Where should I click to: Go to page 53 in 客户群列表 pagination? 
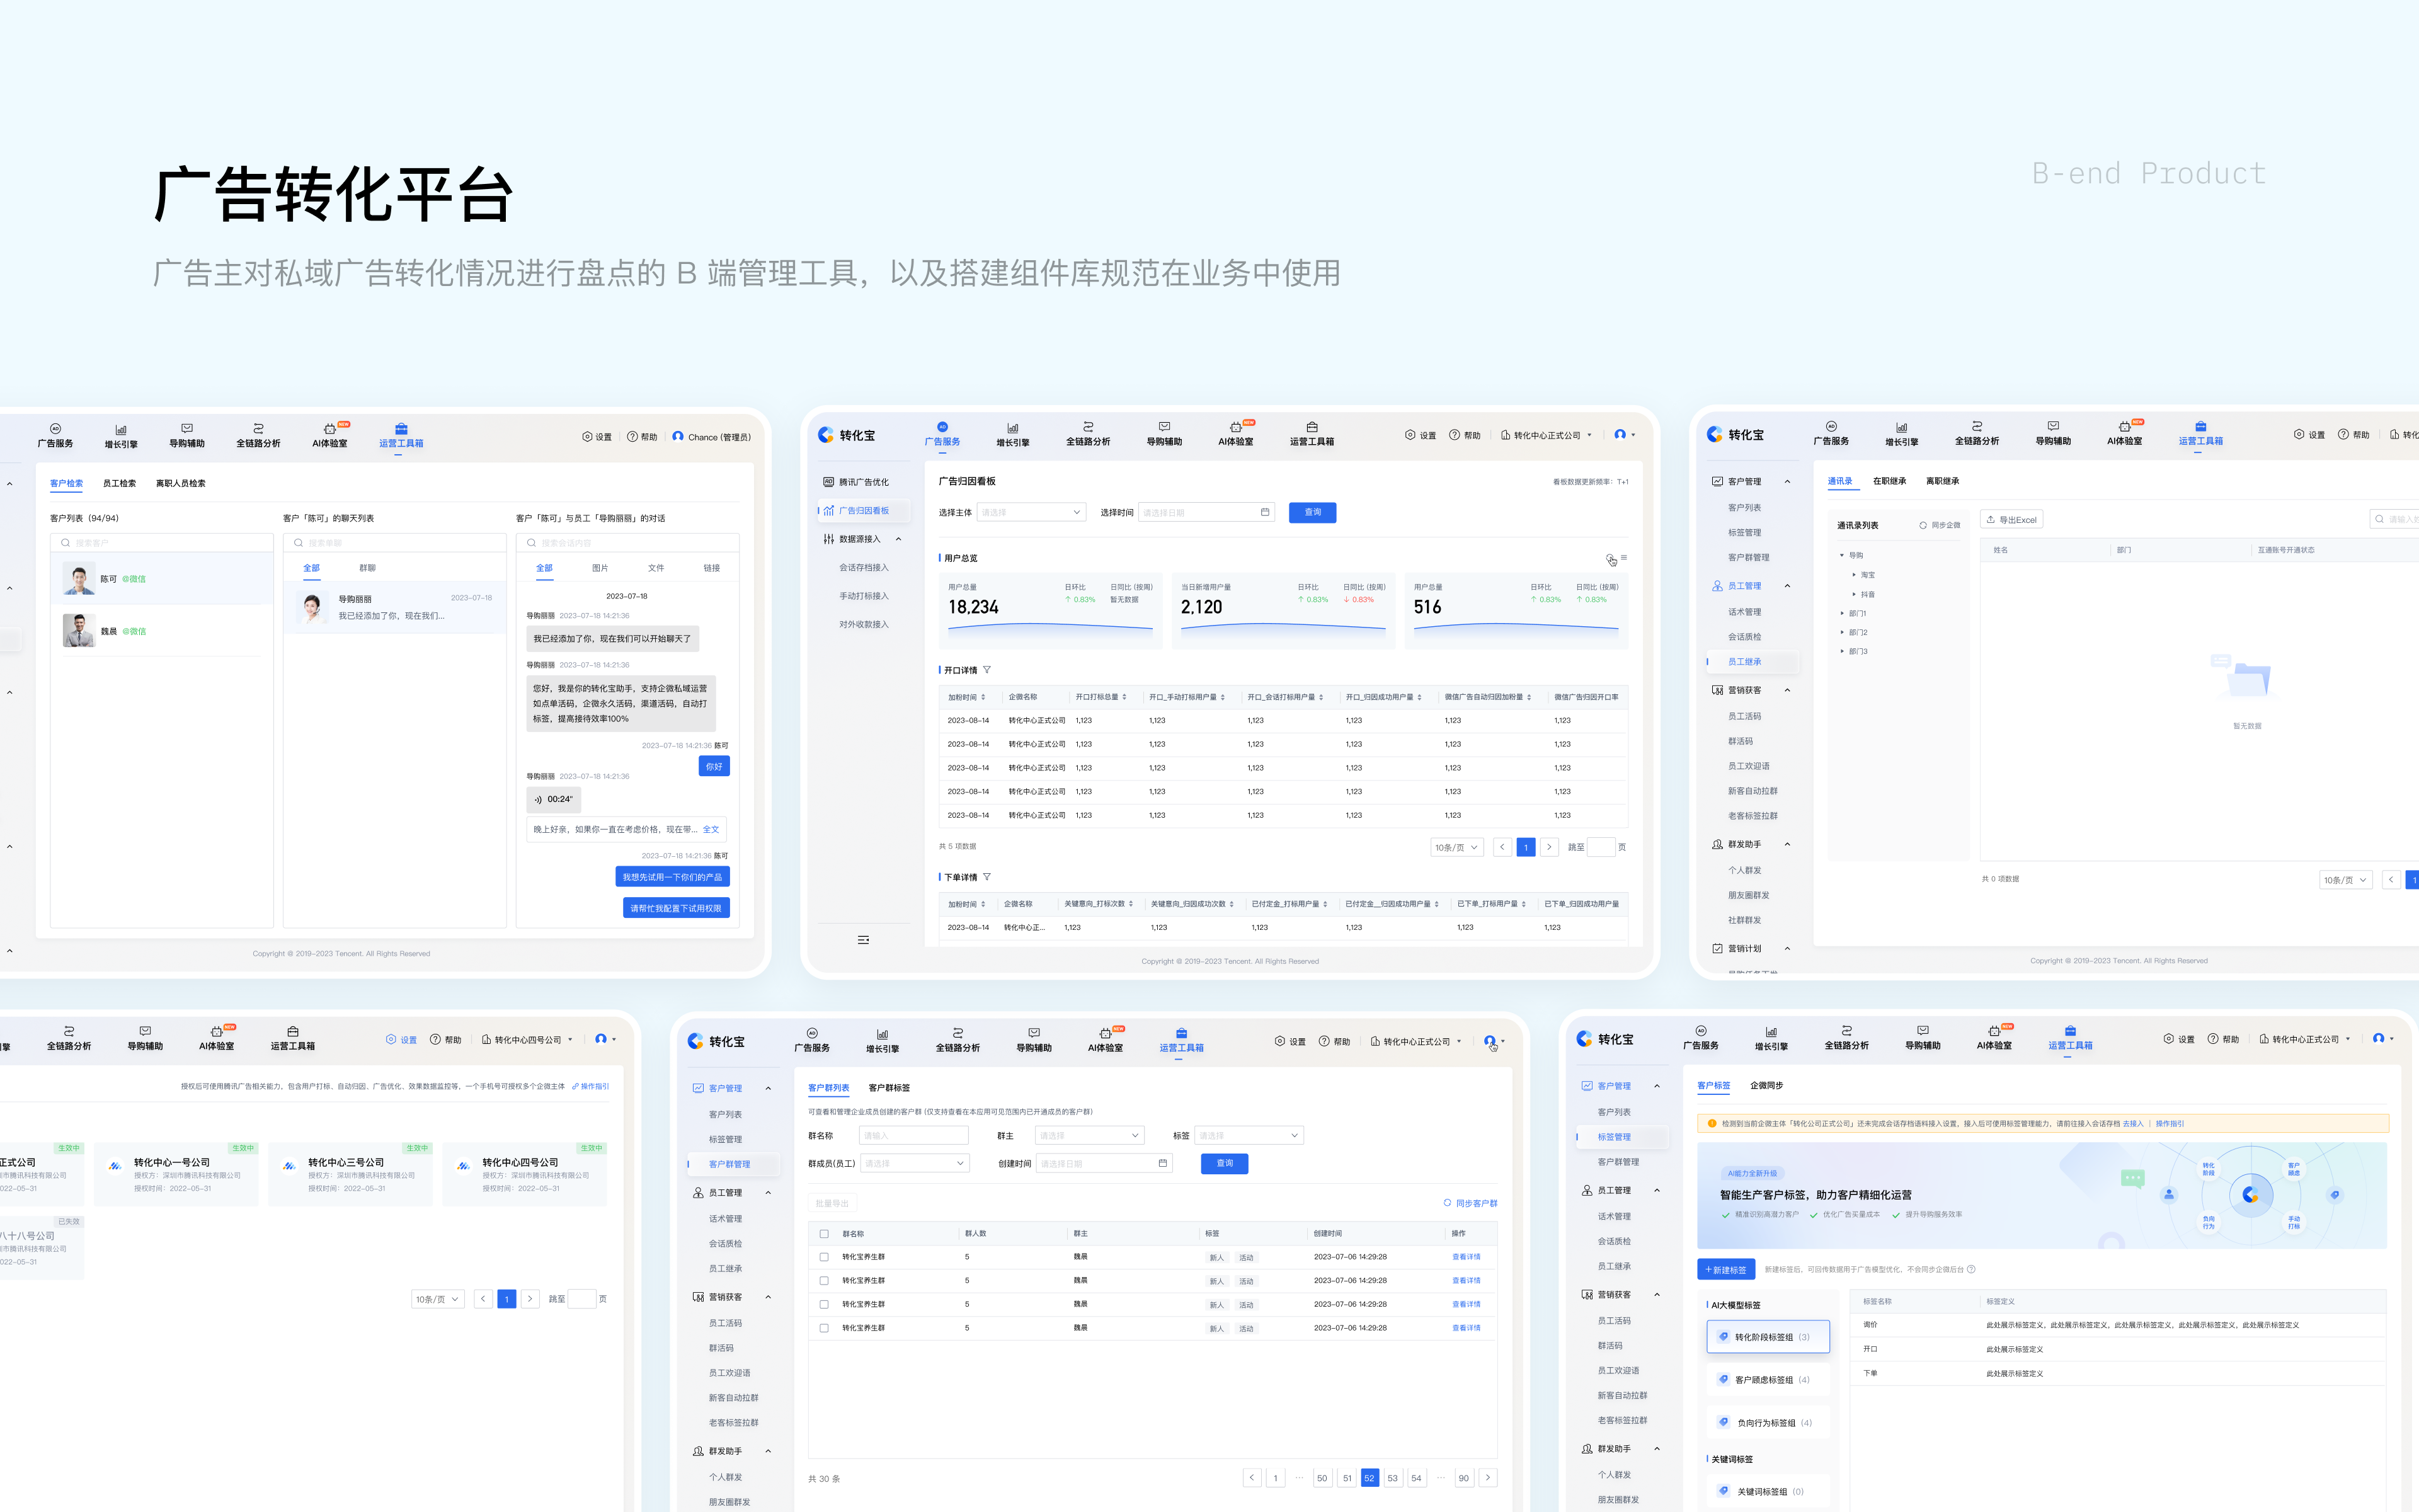pyautogui.click(x=1392, y=1478)
